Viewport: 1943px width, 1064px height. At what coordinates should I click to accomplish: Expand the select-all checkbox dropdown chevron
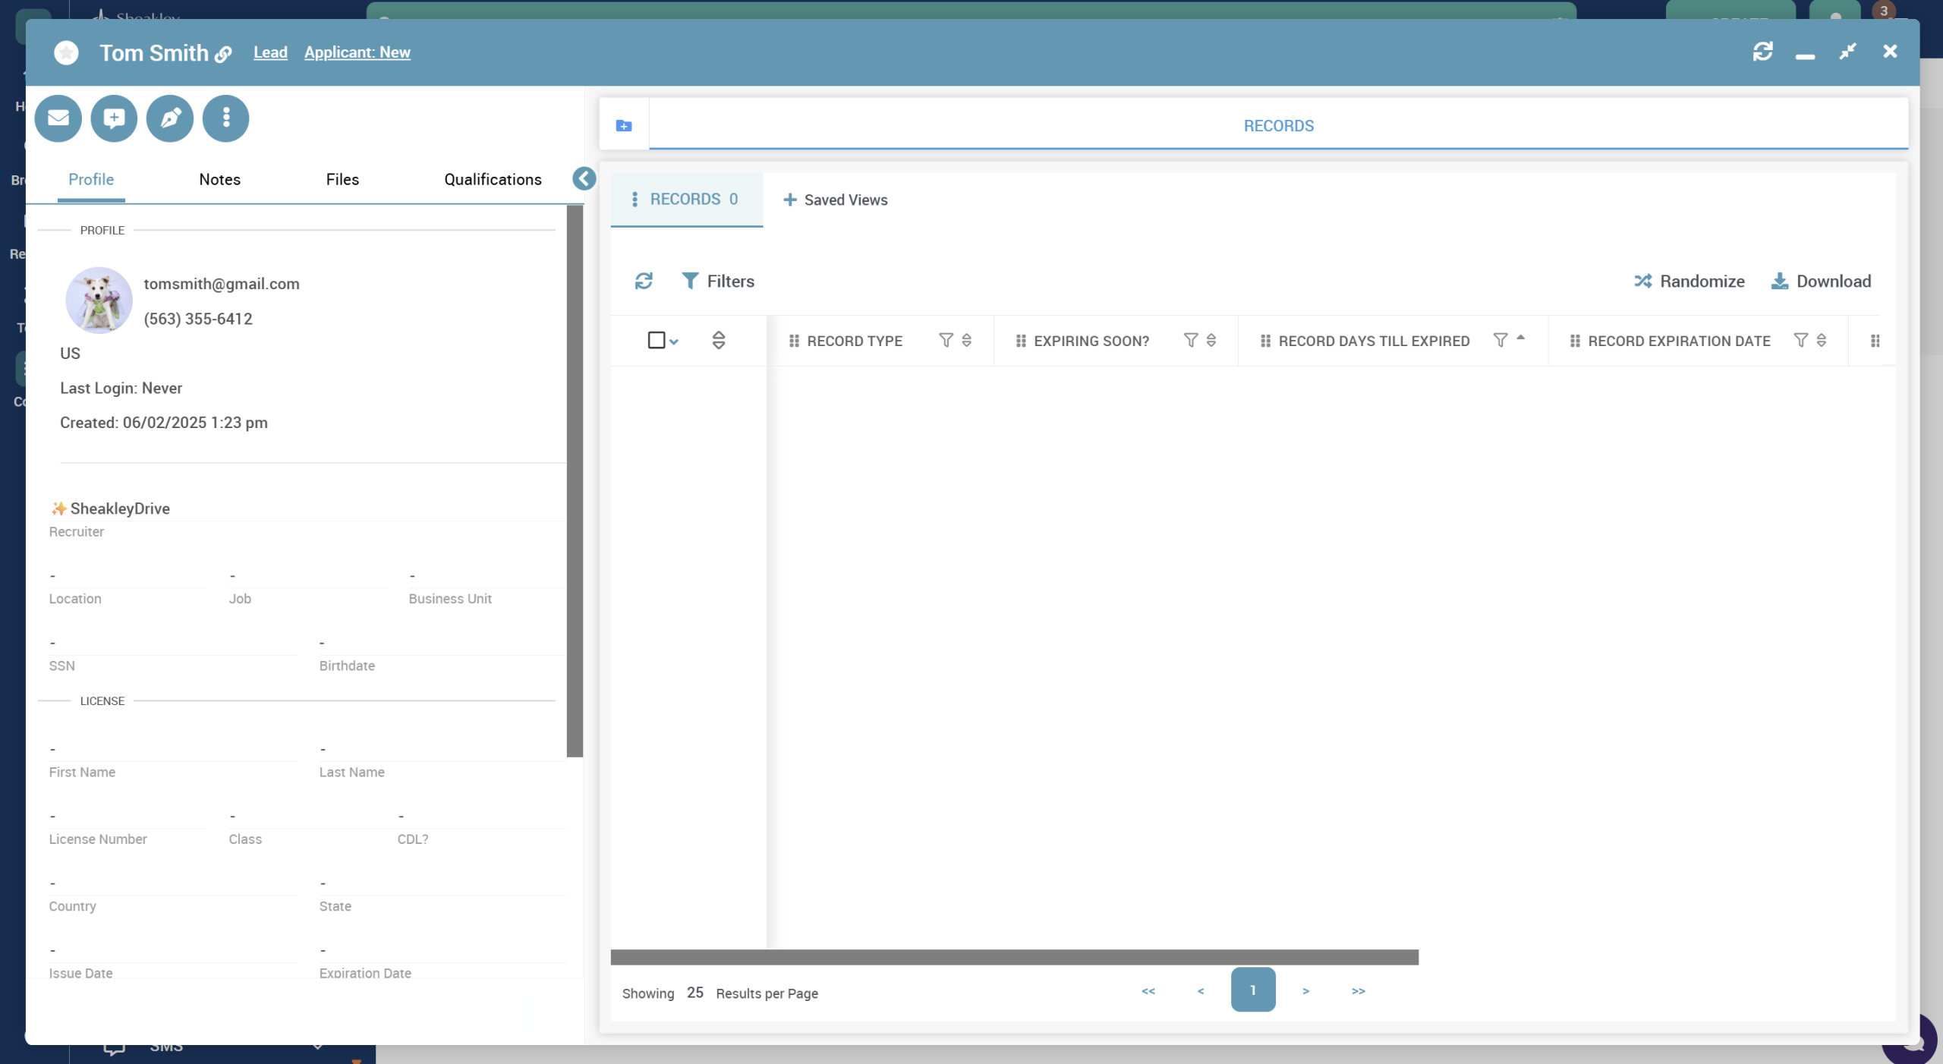click(674, 342)
